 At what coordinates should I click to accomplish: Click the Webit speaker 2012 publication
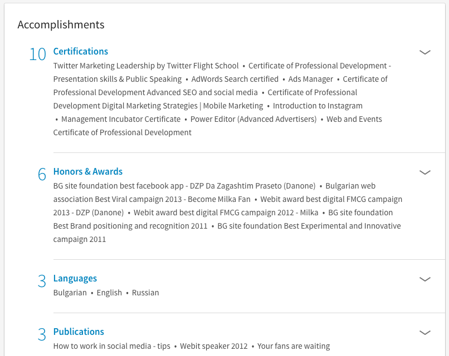pos(213,346)
